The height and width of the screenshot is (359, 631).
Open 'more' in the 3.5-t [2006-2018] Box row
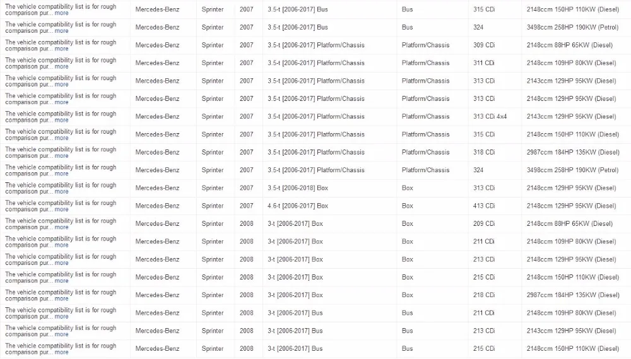[x=62, y=192]
